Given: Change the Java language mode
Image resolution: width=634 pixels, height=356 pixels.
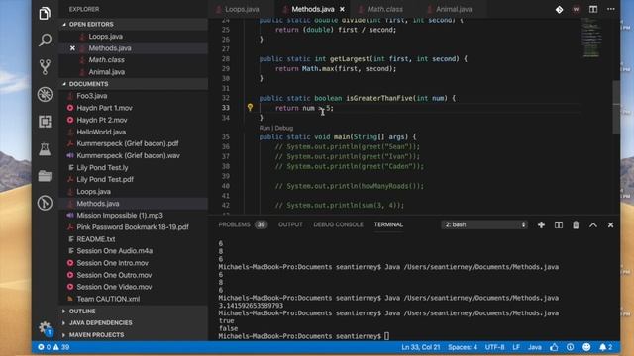Looking at the screenshot, I should (535, 347).
